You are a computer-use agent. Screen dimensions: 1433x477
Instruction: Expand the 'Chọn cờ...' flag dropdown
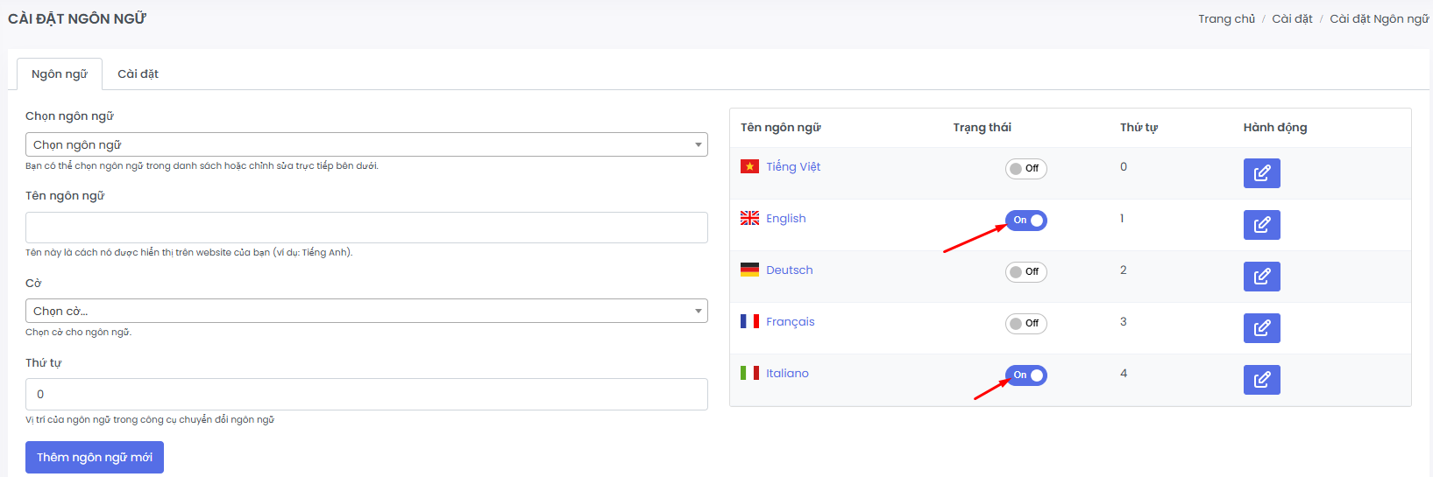coord(366,311)
